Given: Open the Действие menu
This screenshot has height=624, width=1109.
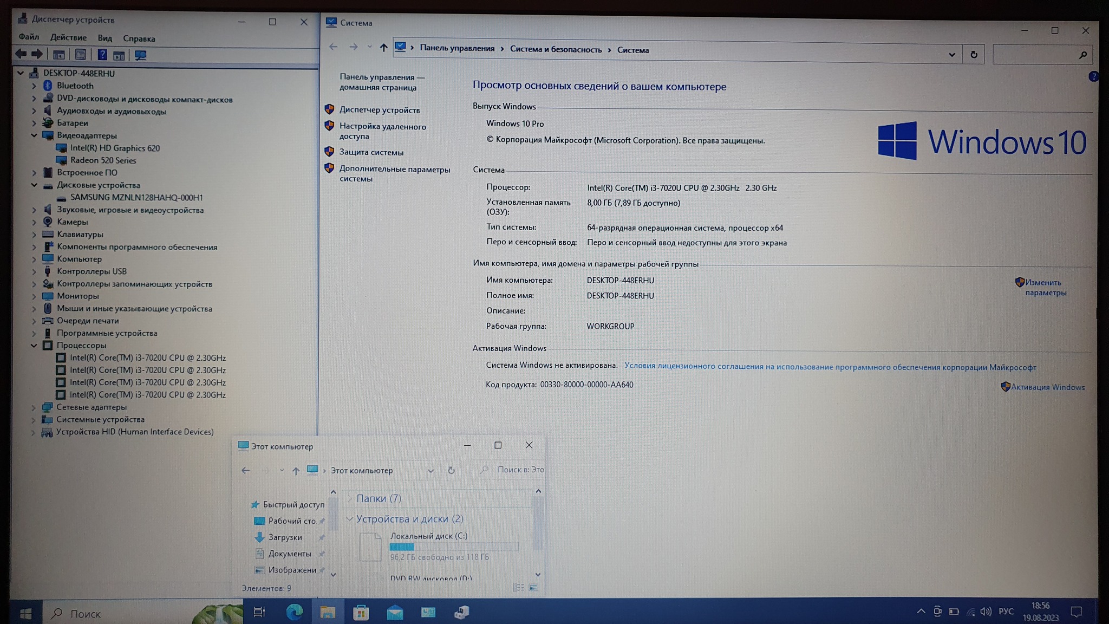Looking at the screenshot, I should 68,38.
